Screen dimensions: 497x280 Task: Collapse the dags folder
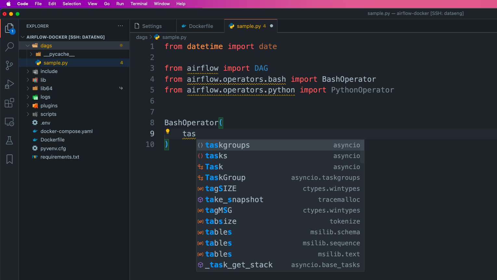point(28,45)
